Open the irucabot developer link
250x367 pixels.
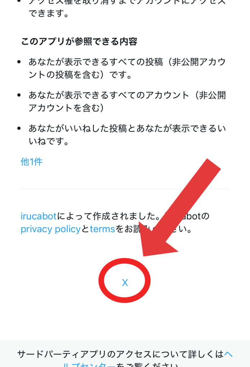click(39, 216)
